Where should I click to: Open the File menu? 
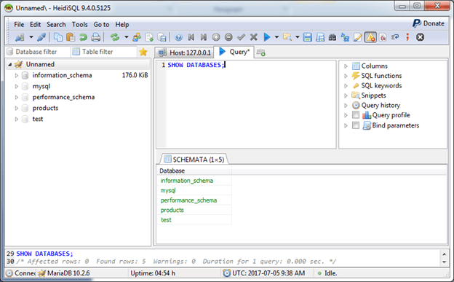(19, 24)
